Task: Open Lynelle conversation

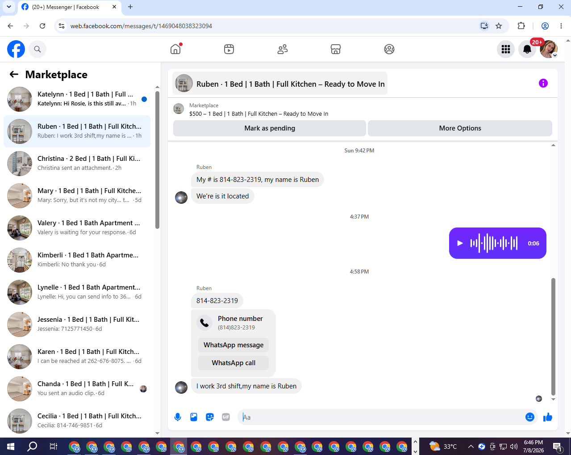Action: [77, 292]
